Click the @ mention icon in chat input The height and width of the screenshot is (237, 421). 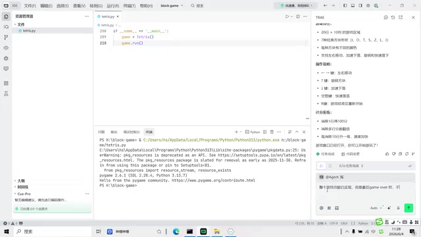click(x=322, y=208)
